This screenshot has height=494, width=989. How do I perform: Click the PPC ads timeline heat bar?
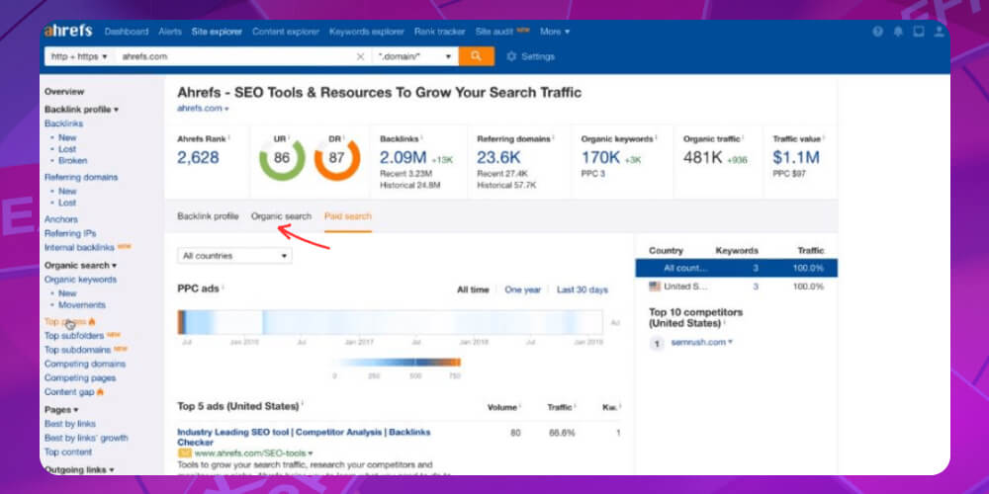pos(390,322)
